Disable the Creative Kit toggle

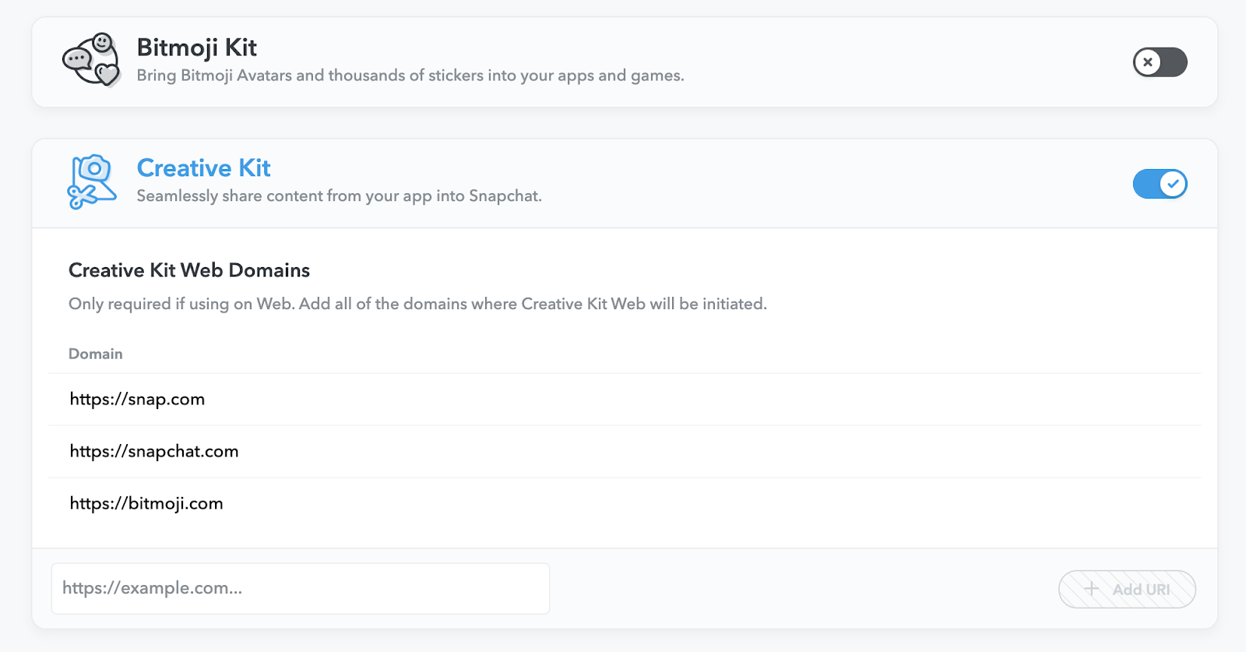coord(1160,184)
